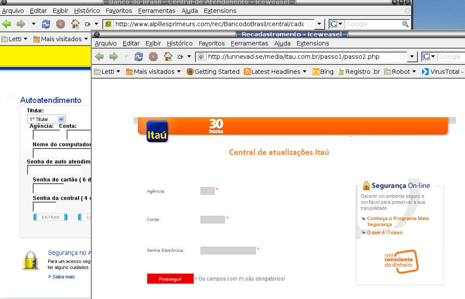Click Senha Eletrônica field
The image size is (465, 299).
coord(228,251)
